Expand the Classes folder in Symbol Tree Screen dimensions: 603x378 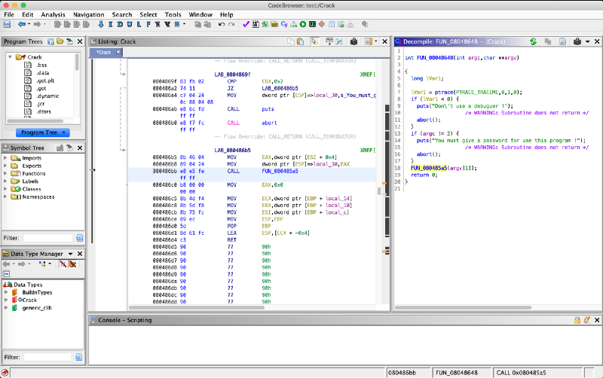click(5, 188)
